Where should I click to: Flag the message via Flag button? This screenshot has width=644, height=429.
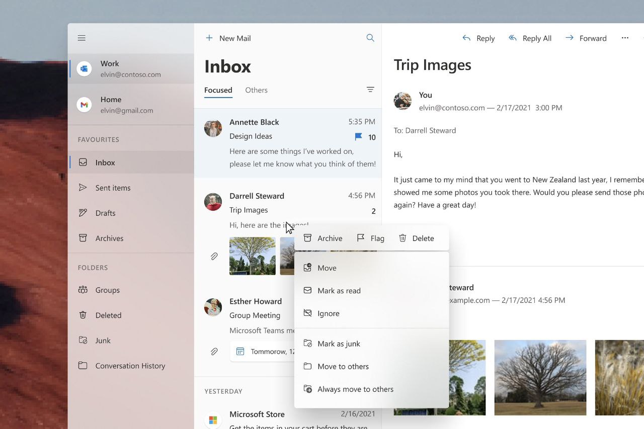tap(370, 238)
